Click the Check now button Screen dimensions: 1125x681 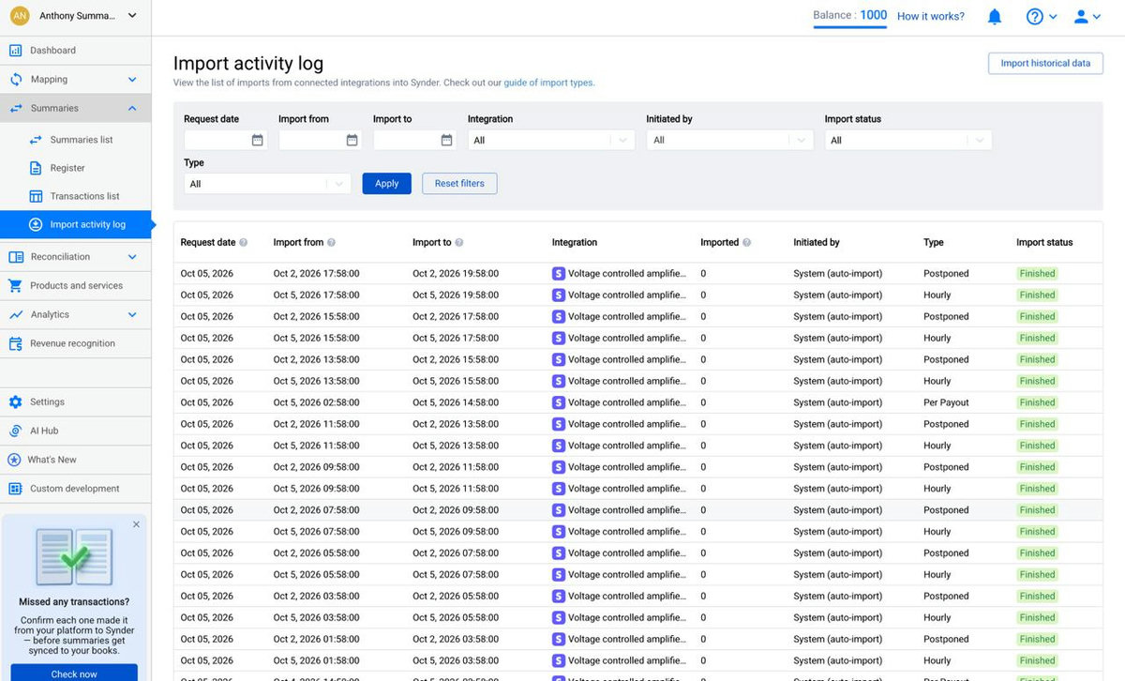click(x=74, y=673)
